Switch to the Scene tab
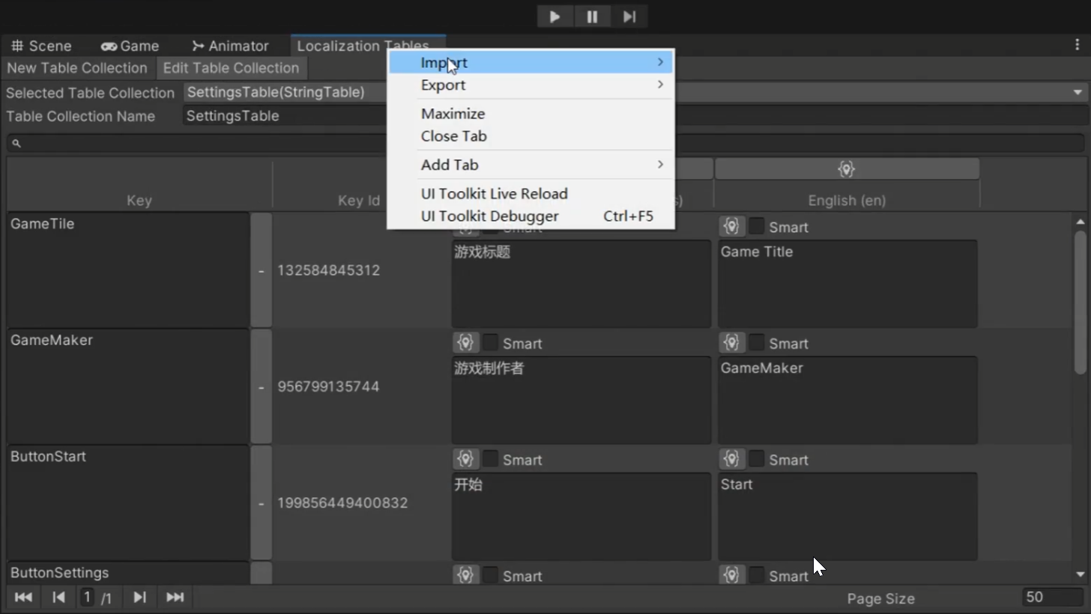Image resolution: width=1091 pixels, height=614 pixels. point(42,46)
